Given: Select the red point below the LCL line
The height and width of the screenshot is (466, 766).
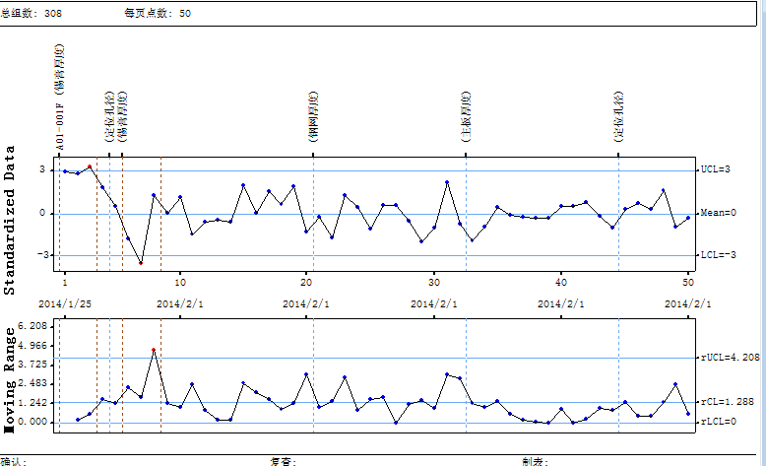Looking at the screenshot, I should click(141, 263).
